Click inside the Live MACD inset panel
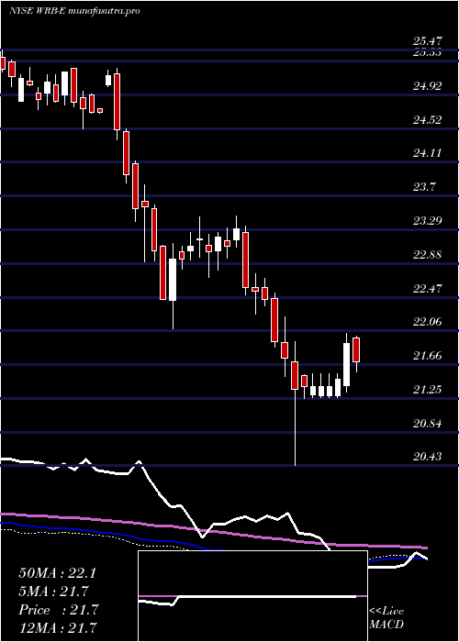 [252, 596]
